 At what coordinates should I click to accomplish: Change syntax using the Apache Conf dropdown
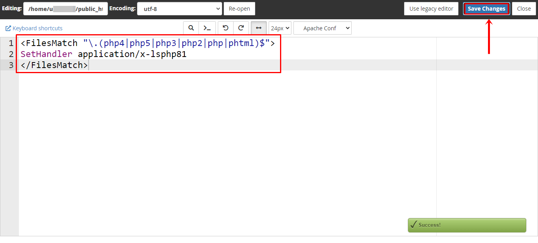click(323, 28)
